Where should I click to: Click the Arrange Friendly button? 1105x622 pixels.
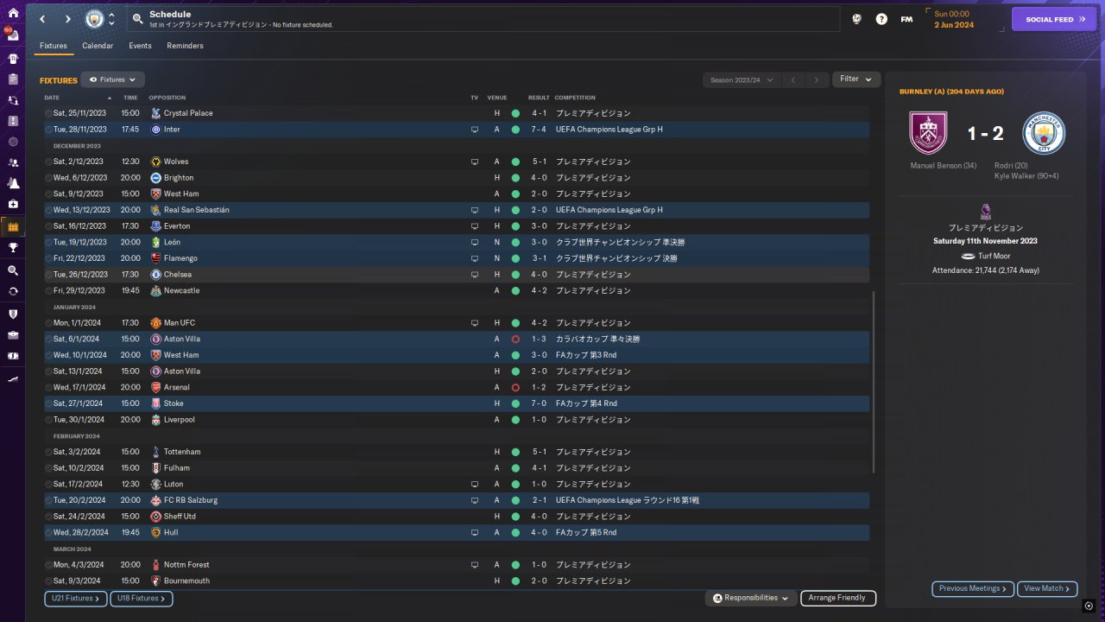pos(838,598)
